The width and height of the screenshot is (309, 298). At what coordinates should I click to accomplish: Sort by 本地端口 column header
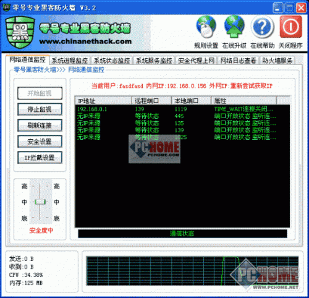click(x=192, y=101)
